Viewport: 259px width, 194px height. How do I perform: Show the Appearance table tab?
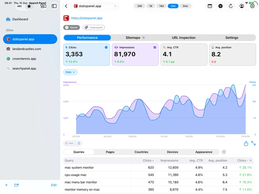click(x=204, y=152)
